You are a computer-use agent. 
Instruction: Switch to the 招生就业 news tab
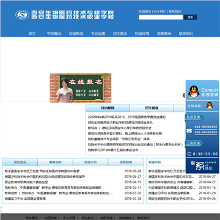(152, 108)
